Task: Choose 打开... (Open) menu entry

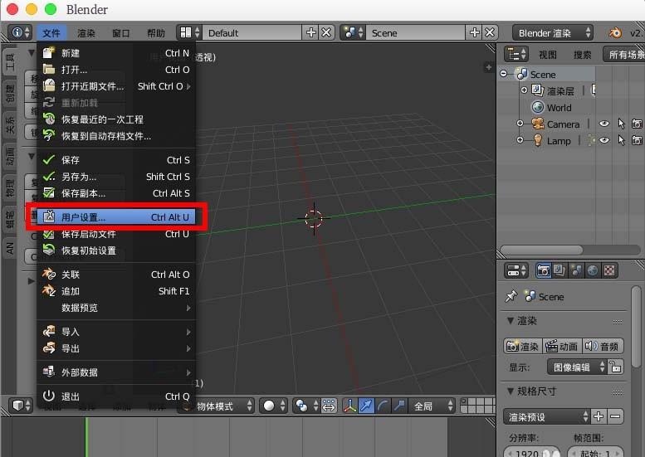Action: [x=116, y=70]
